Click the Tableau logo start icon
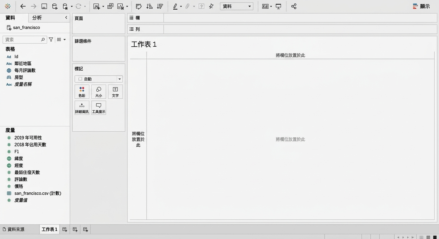The width and height of the screenshot is (439, 239). (x=8, y=6)
